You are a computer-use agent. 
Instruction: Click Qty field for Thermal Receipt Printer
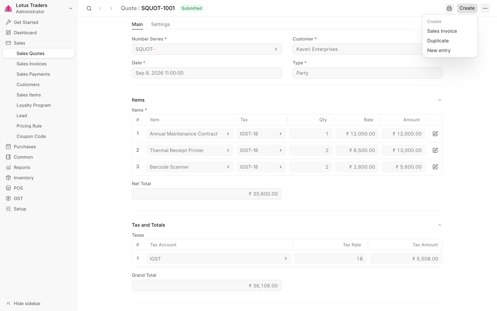(310, 150)
